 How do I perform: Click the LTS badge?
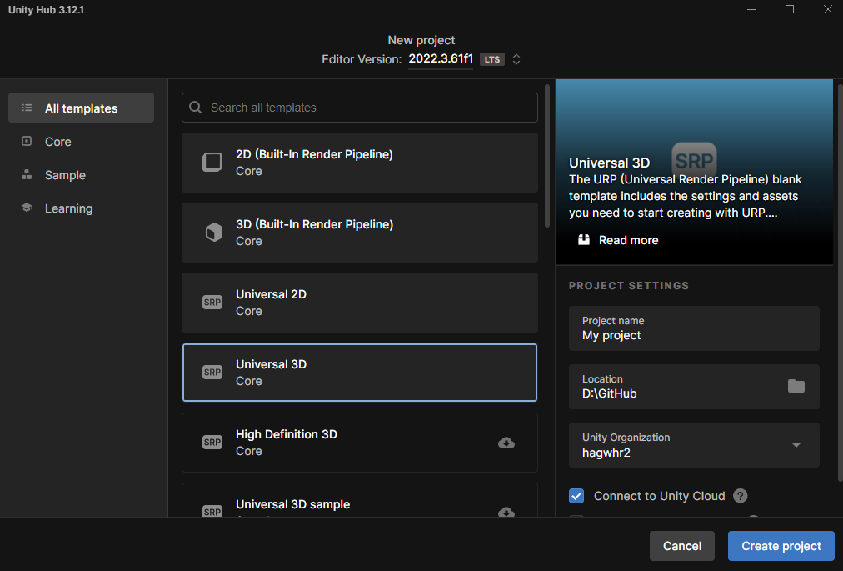tap(492, 59)
